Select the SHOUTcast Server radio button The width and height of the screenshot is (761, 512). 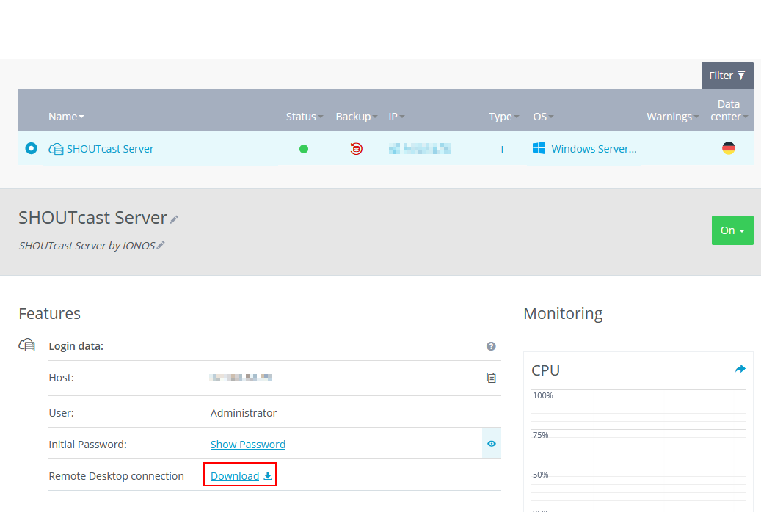click(x=31, y=148)
